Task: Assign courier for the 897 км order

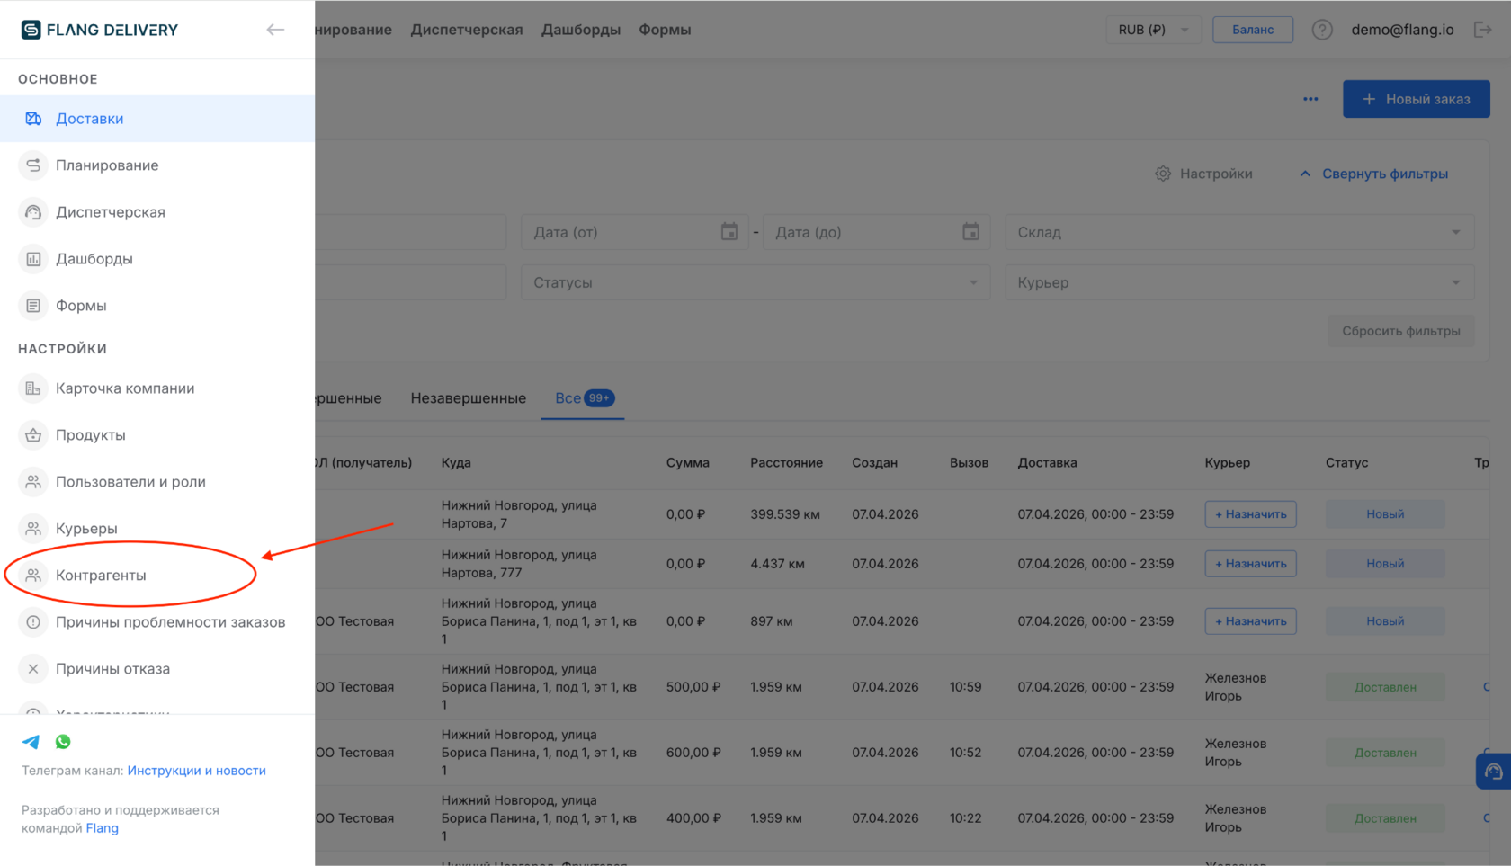Action: (x=1251, y=621)
